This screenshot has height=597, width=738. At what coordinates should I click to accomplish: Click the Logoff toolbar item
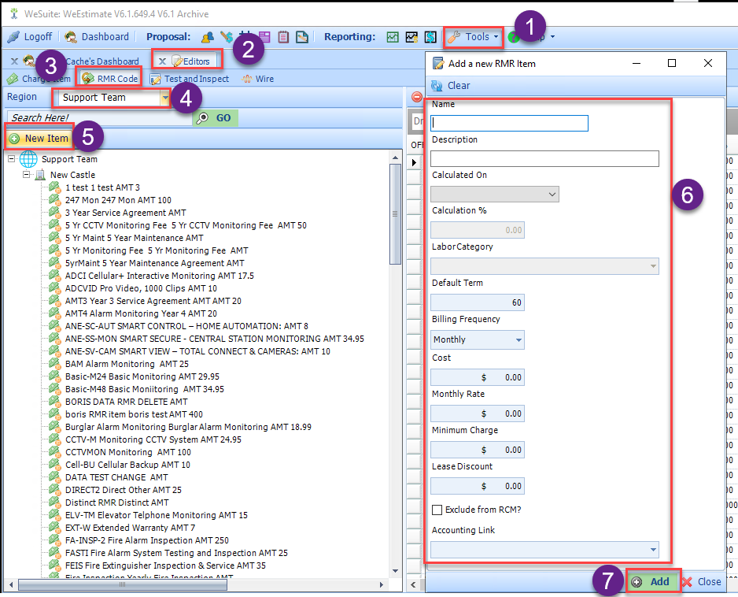[x=30, y=37]
